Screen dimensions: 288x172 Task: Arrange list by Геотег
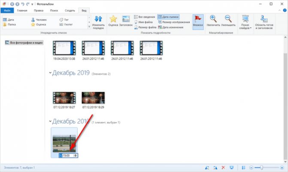[x=66, y=24]
